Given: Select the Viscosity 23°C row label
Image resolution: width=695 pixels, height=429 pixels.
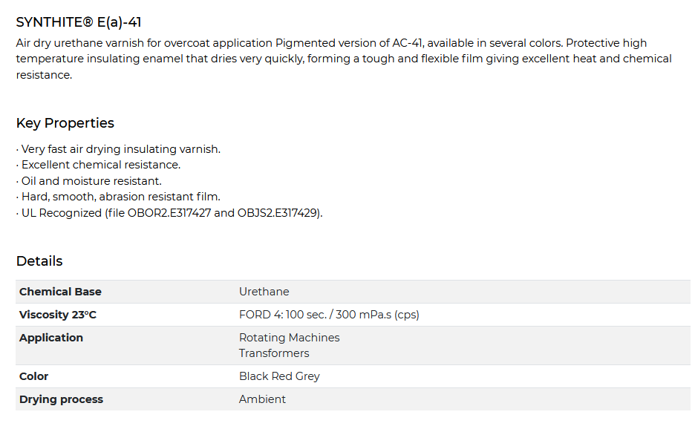Looking at the screenshot, I should click(58, 315).
